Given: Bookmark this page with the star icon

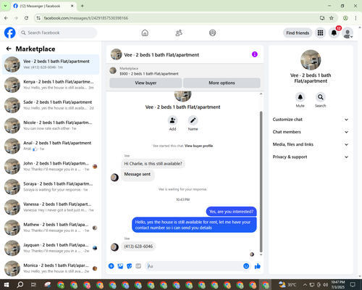Looking at the screenshot, I should click(x=332, y=18).
